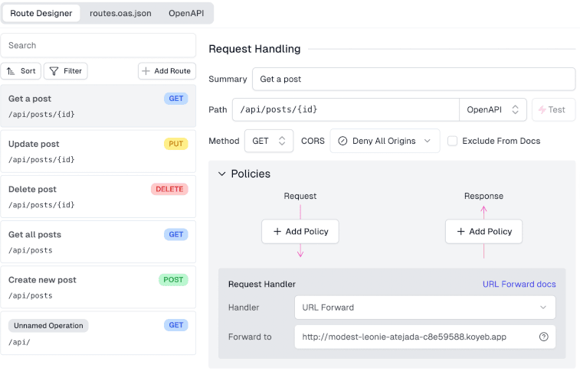580x371 pixels.
Task: Add a policy to the Response flow
Action: pyautogui.click(x=483, y=231)
